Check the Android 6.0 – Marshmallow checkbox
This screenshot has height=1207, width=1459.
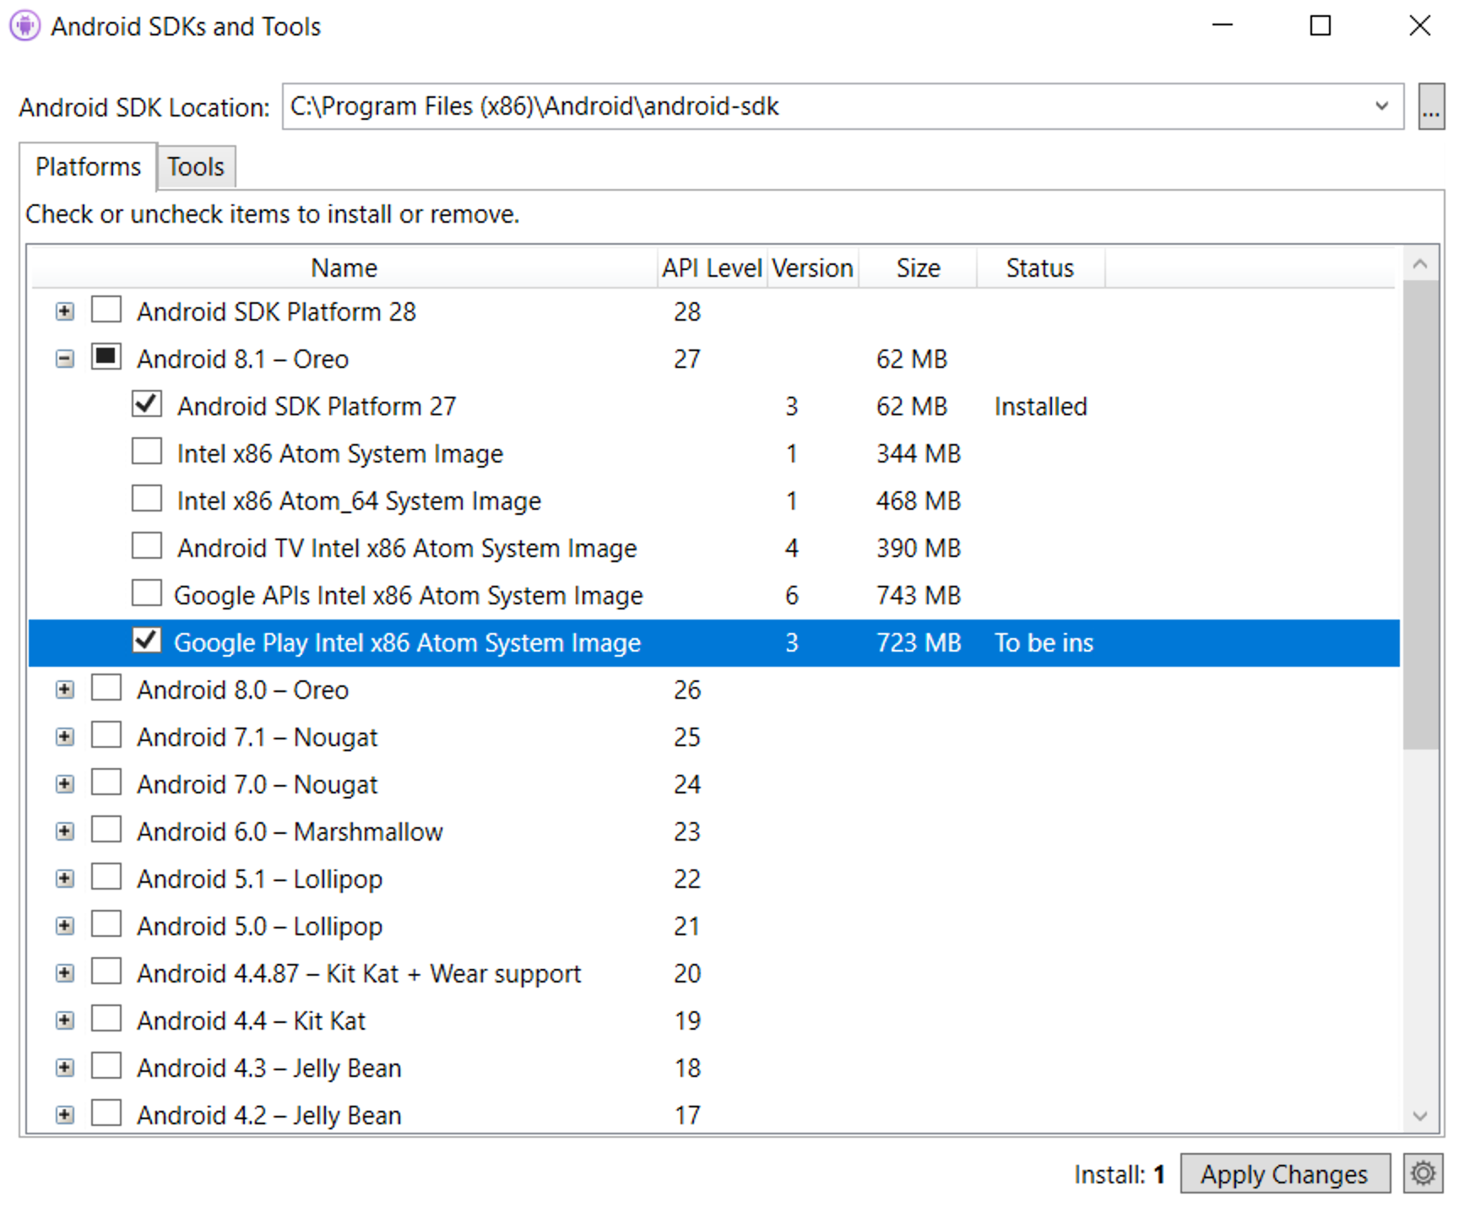pos(106,829)
